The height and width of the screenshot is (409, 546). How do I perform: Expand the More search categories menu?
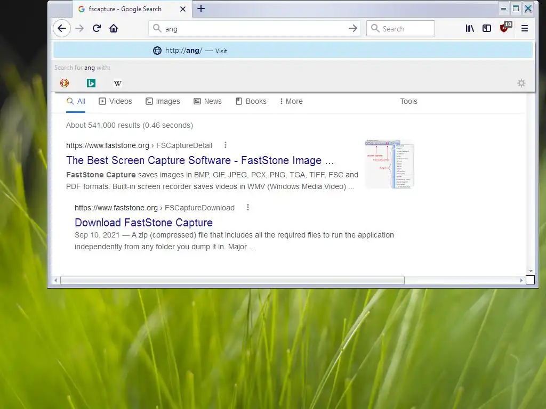coord(291,102)
